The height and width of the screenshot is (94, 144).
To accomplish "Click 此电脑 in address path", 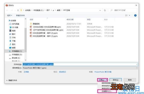I will (x=28, y=10).
